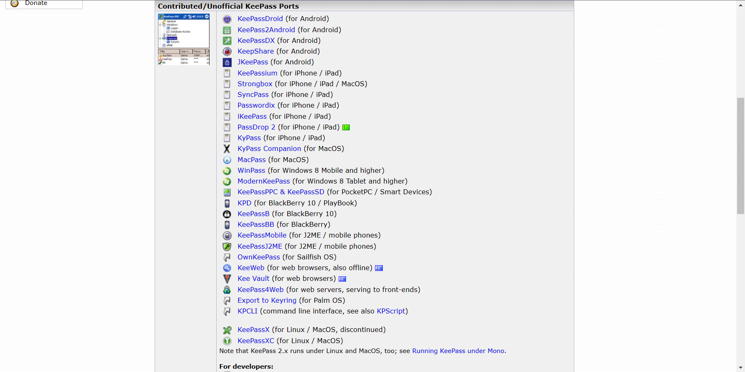Image resolution: width=745 pixels, height=372 pixels.
Task: Click the Kee Vault icon
Action: tap(227, 279)
